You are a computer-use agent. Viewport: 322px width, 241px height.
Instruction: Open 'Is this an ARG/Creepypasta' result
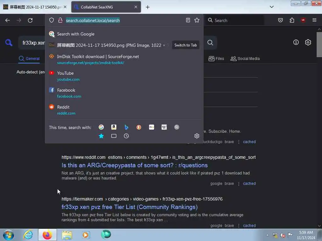[x=135, y=165]
